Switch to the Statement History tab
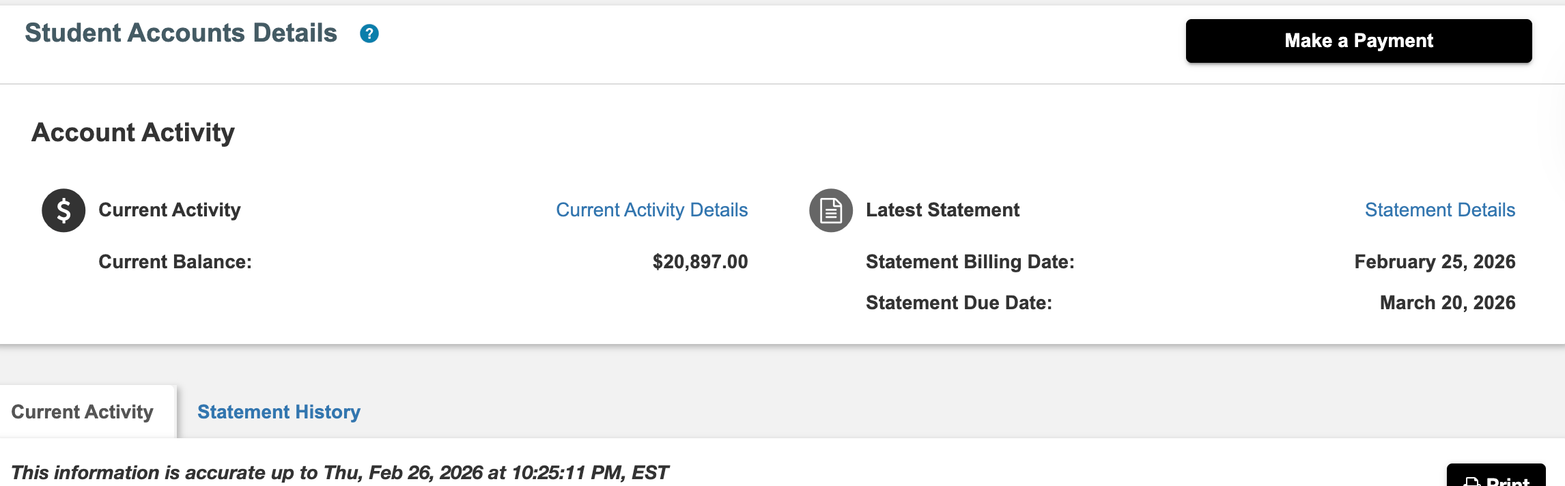The image size is (1565, 486). [279, 412]
